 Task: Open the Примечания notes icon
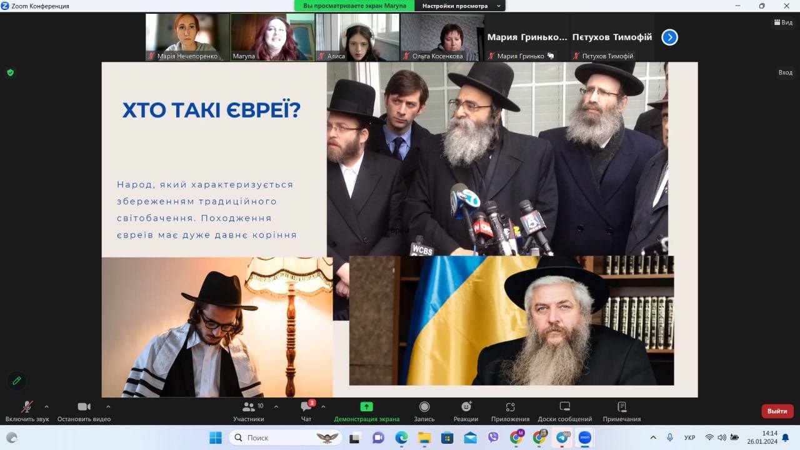(621, 407)
